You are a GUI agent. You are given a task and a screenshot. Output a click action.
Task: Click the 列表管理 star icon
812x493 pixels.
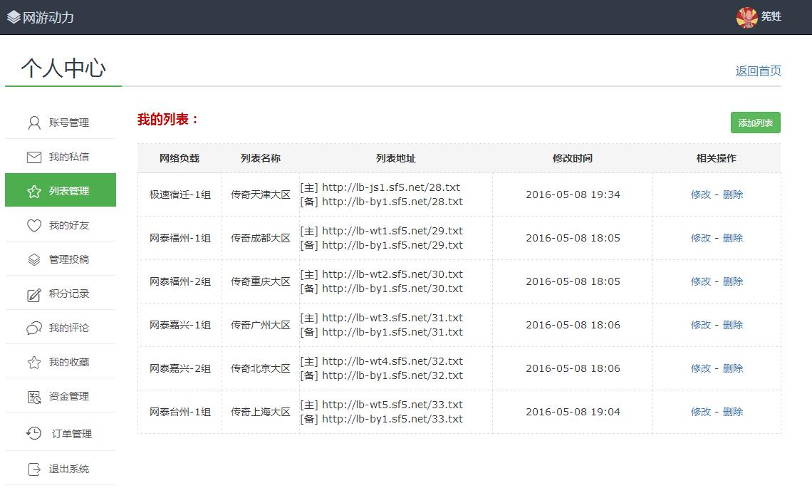(34, 191)
